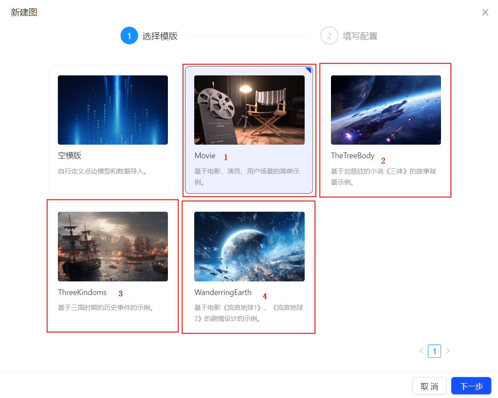
Task: Go to previous page arrow
Action: [421, 351]
